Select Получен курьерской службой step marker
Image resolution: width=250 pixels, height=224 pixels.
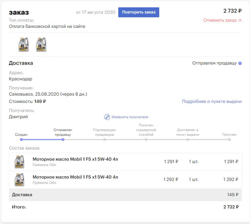click(x=146, y=140)
